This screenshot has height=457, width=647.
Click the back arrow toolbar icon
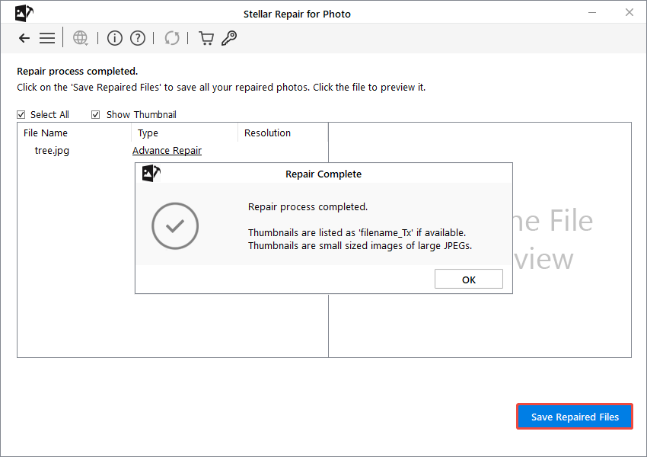coord(24,37)
